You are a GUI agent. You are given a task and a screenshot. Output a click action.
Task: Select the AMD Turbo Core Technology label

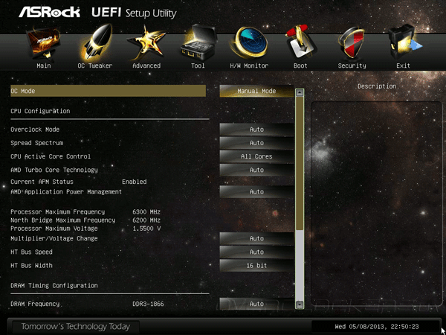pos(54,170)
